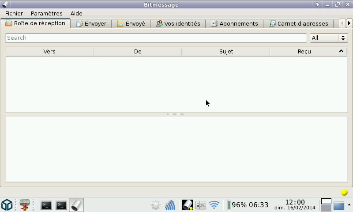
Task: Click into the Search field
Action: pyautogui.click(x=156, y=38)
